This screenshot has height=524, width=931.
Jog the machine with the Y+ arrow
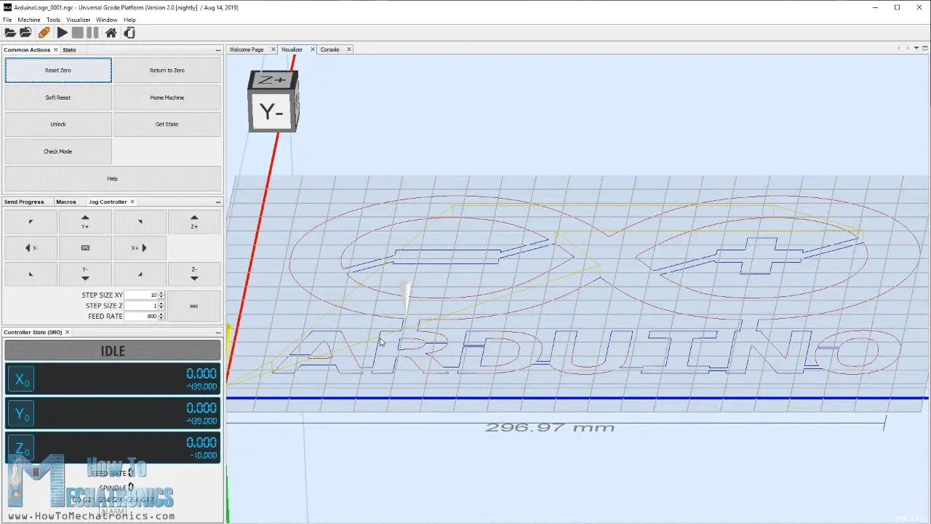point(85,221)
